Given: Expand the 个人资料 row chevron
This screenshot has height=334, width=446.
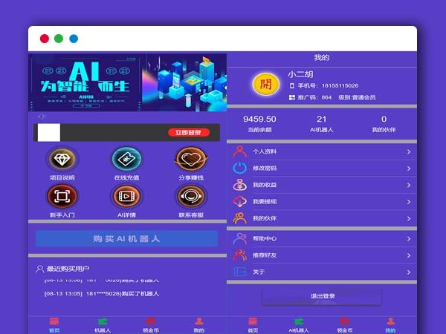Looking at the screenshot, I should (x=409, y=152).
